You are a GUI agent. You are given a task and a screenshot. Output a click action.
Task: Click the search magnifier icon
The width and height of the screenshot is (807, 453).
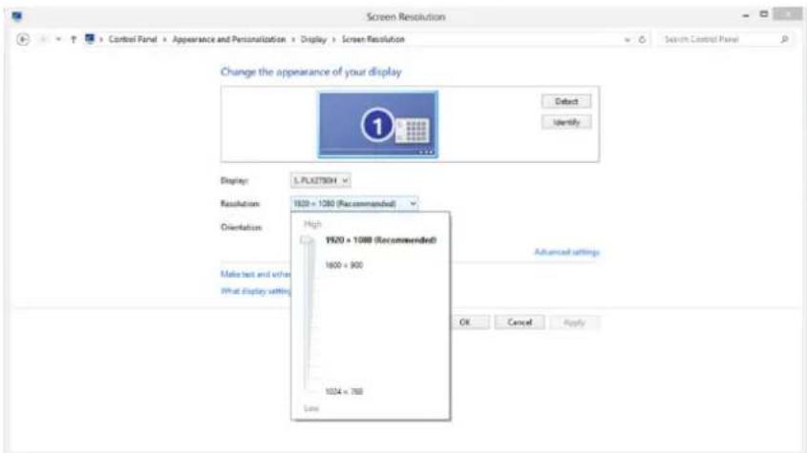(x=784, y=39)
